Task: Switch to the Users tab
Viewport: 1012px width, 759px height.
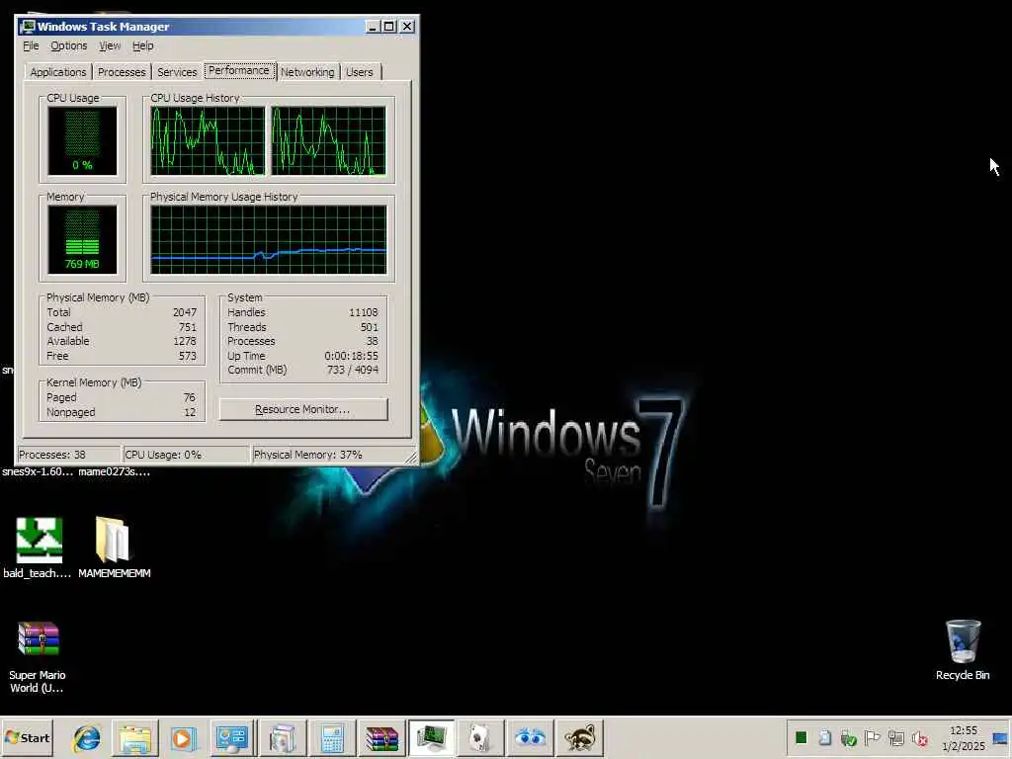Action: click(x=360, y=72)
